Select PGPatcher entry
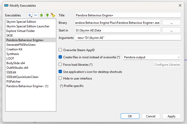This screenshot has height=124, width=187. 31,82
